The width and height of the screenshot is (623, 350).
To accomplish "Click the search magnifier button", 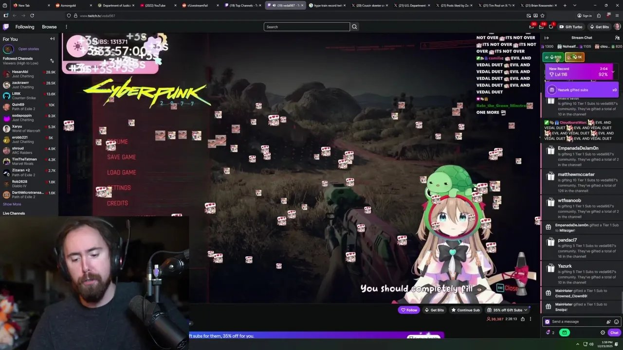I will click(x=354, y=27).
